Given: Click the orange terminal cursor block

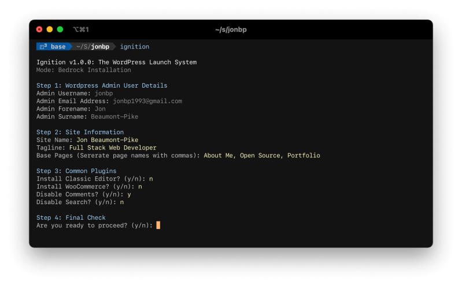Looking at the screenshot, I should click(x=158, y=225).
